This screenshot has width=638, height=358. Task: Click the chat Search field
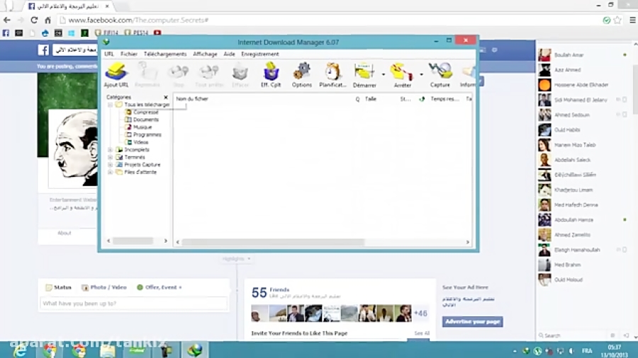point(574,335)
